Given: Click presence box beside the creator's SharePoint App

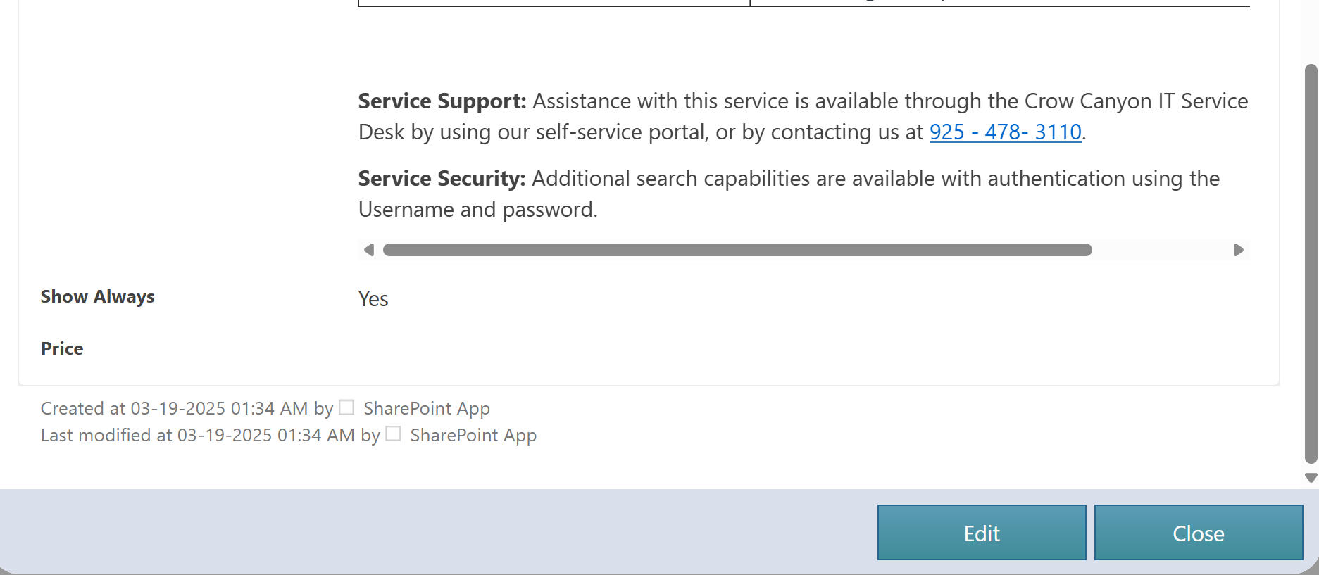Looking at the screenshot, I should click(x=346, y=407).
